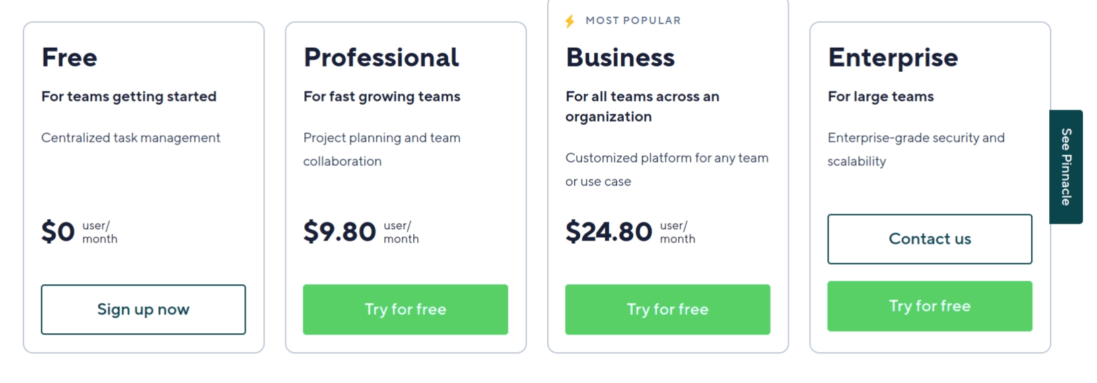Image resolution: width=1097 pixels, height=383 pixels.
Task: Click the Contact us button
Action: point(929,239)
